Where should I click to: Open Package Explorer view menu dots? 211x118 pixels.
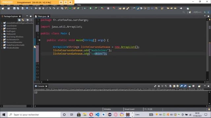[31, 20]
